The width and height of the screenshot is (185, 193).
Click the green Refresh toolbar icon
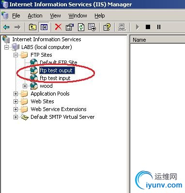click(81, 27)
